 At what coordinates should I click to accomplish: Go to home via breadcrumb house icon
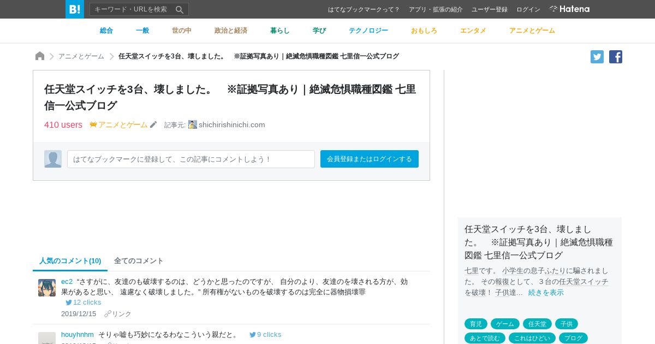tap(40, 56)
